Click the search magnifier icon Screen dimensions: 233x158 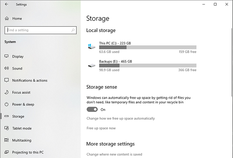coord(73,30)
